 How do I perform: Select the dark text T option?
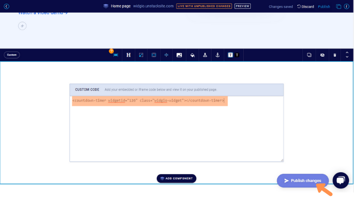pos(237,55)
